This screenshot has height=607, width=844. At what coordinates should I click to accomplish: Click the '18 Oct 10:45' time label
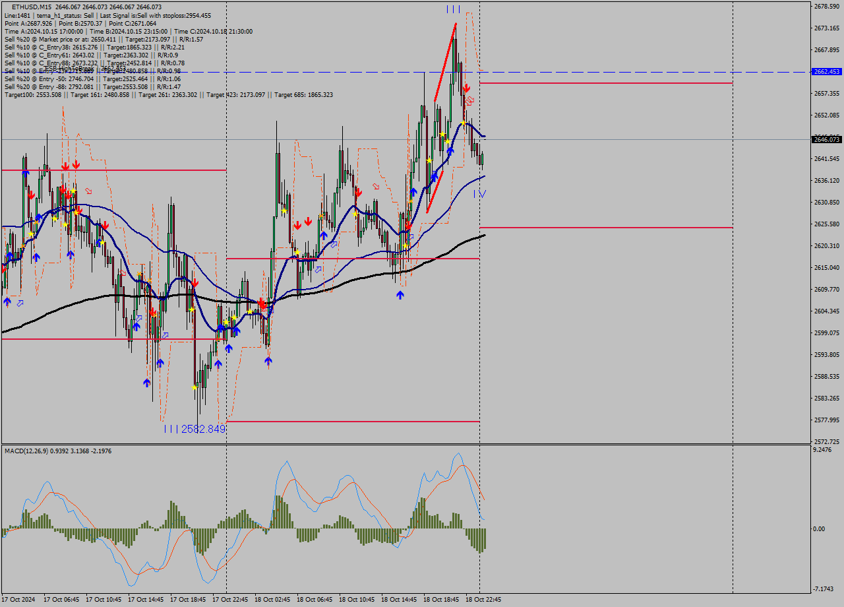pyautogui.click(x=357, y=600)
